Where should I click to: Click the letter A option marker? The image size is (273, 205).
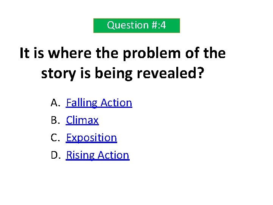coord(54,103)
